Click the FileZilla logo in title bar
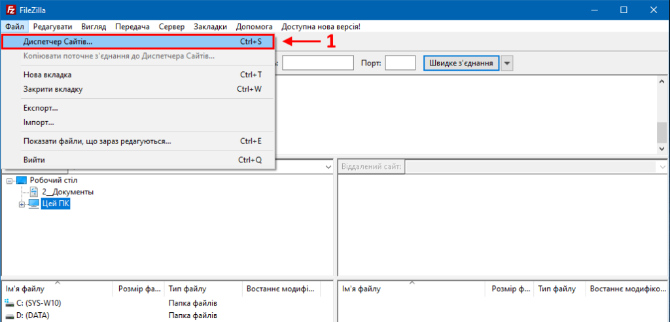Image resolution: width=670 pixels, height=322 pixels. (x=9, y=9)
